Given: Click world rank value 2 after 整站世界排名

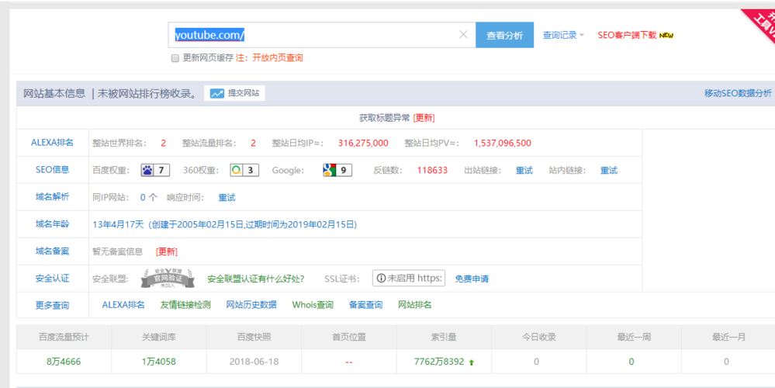Looking at the screenshot, I should 163,143.
